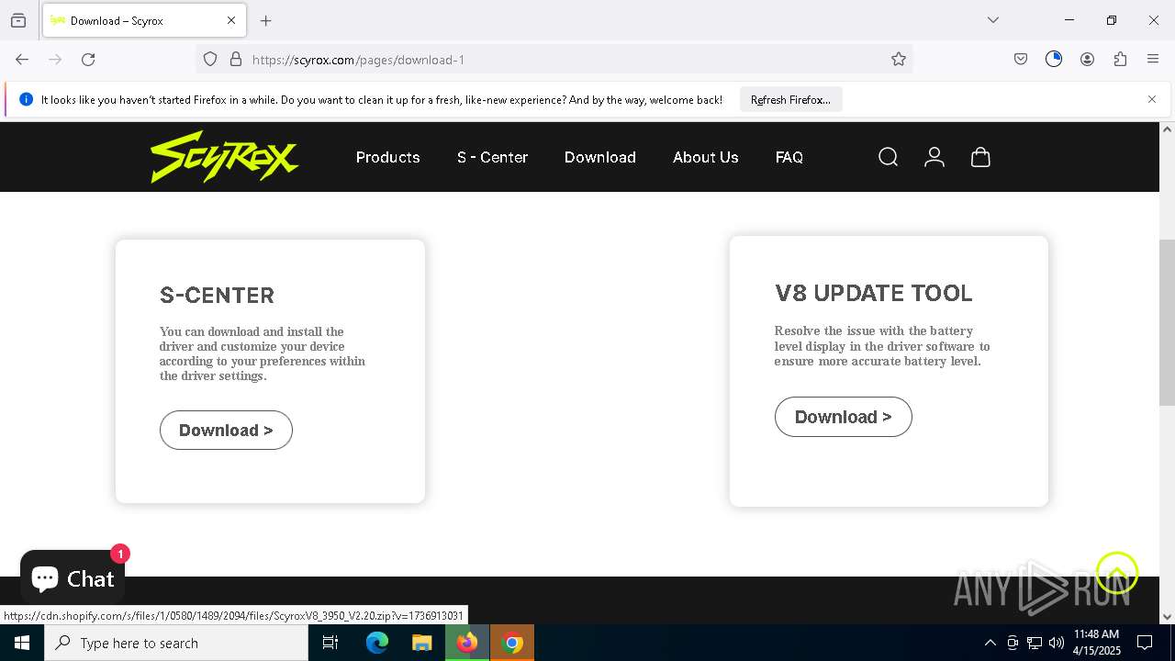The image size is (1175, 661).
Task: Open the Shopify Chat widget
Action: (73, 577)
